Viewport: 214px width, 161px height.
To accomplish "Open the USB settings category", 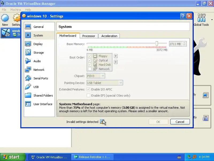I will (x=39, y=87).
